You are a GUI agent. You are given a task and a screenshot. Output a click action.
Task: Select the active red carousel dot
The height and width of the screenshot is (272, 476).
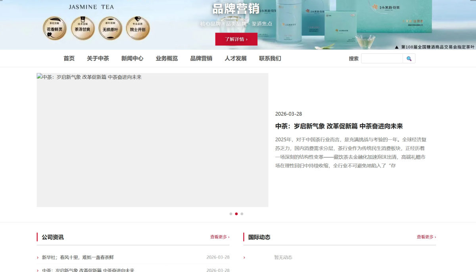236,214
